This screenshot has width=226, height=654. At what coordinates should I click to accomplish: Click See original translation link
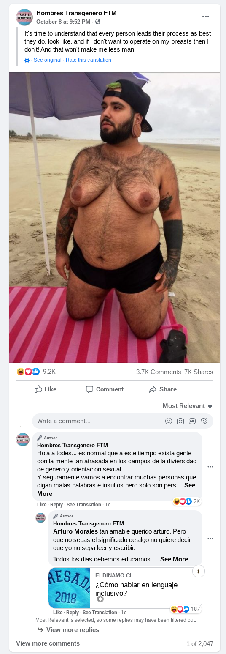(48, 60)
